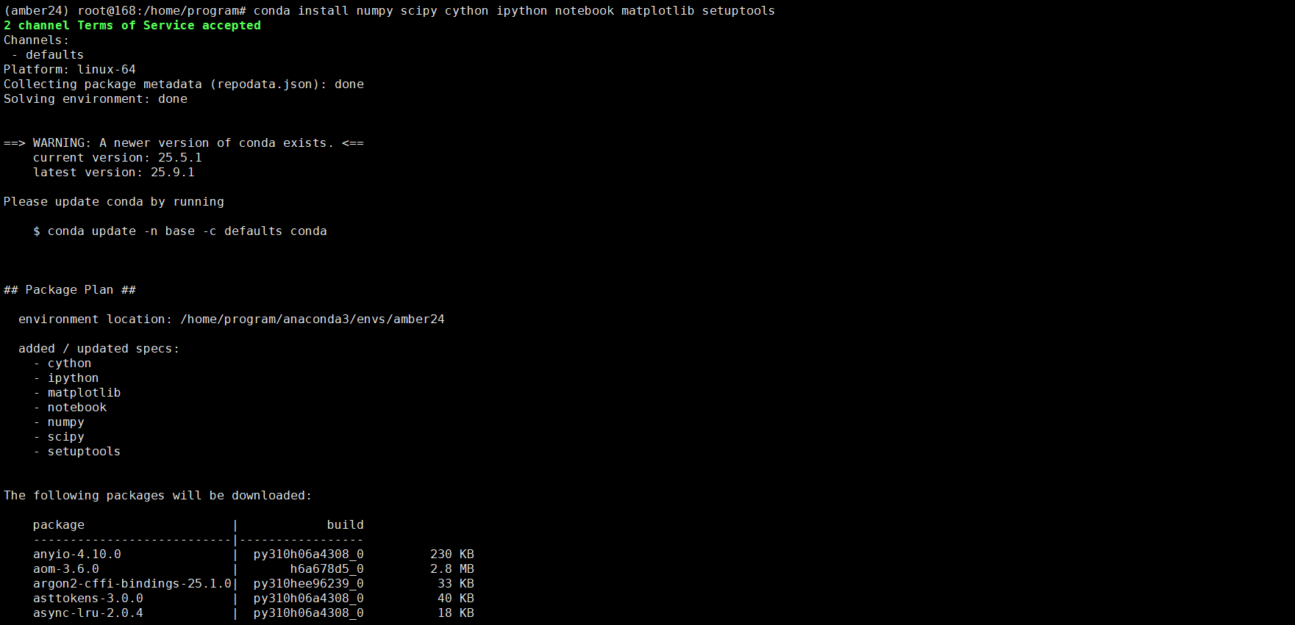Viewport: 1295px width, 625px height.
Task: Click the 'argon2-cffi-bindings-25.1.0' package name
Action: 132,584
